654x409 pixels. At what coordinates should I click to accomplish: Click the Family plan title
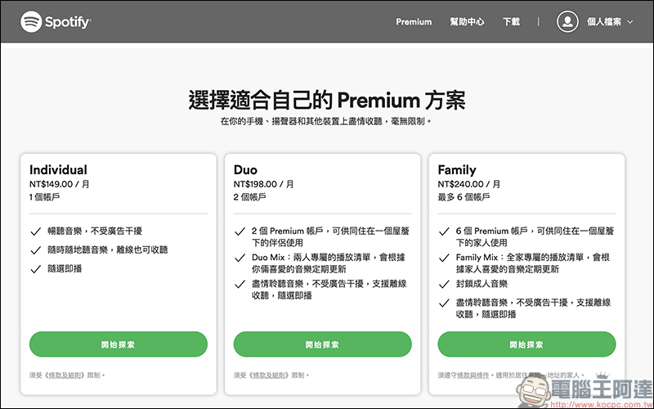click(x=457, y=170)
